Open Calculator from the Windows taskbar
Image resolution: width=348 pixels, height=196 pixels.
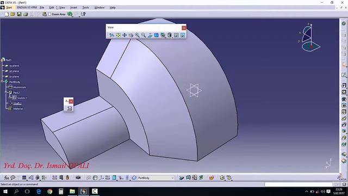click(61, 191)
